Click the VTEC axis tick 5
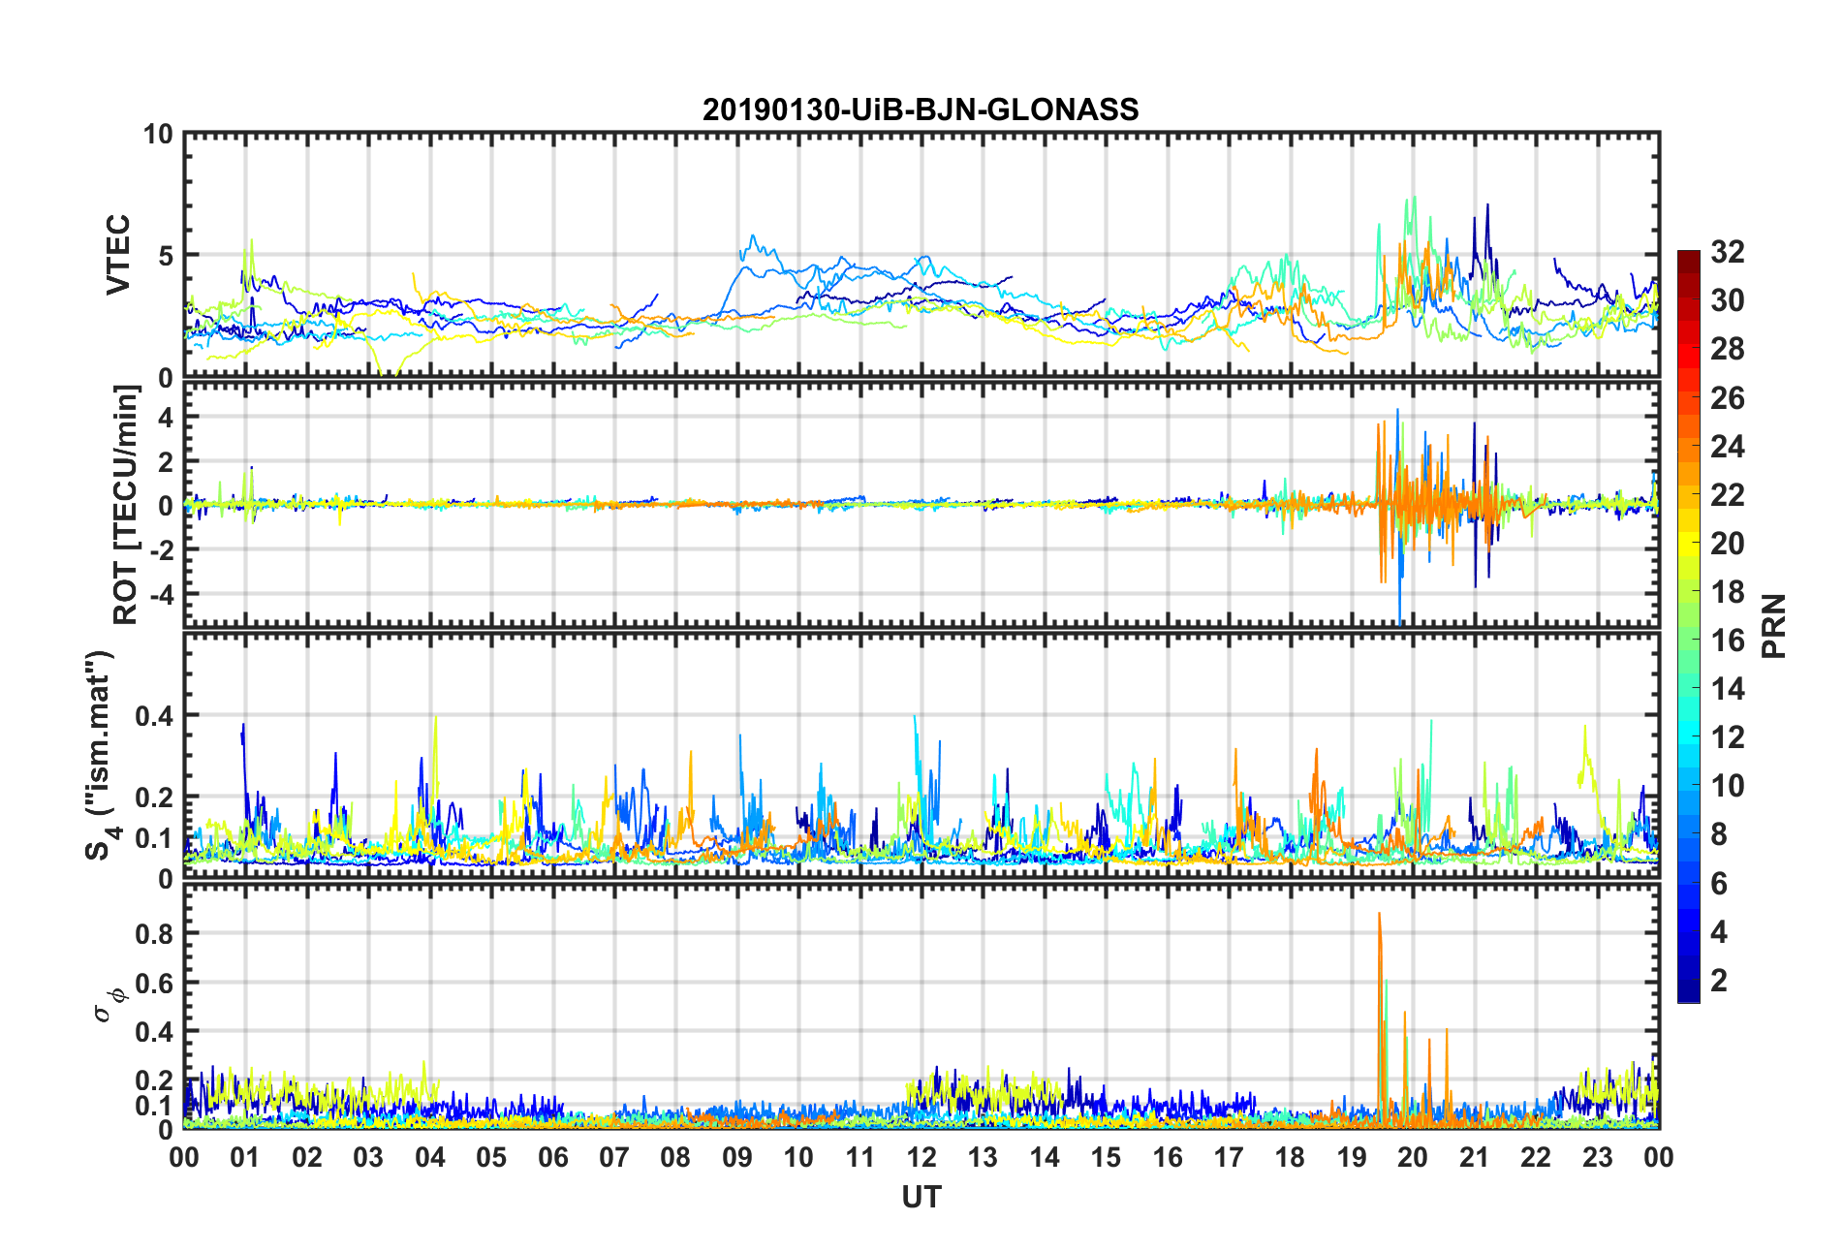1843x1252 pixels. click(x=166, y=256)
